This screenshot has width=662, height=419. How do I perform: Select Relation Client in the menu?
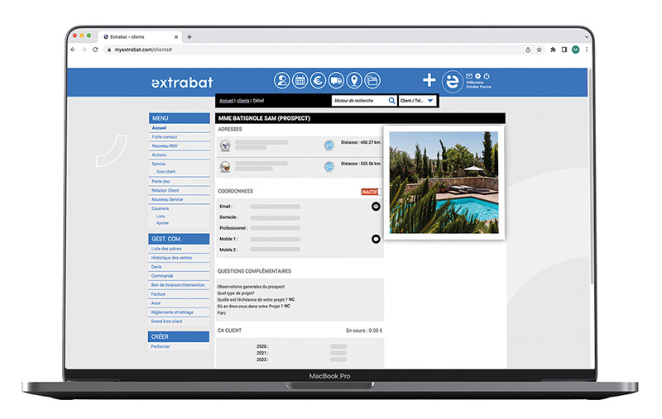pos(165,191)
